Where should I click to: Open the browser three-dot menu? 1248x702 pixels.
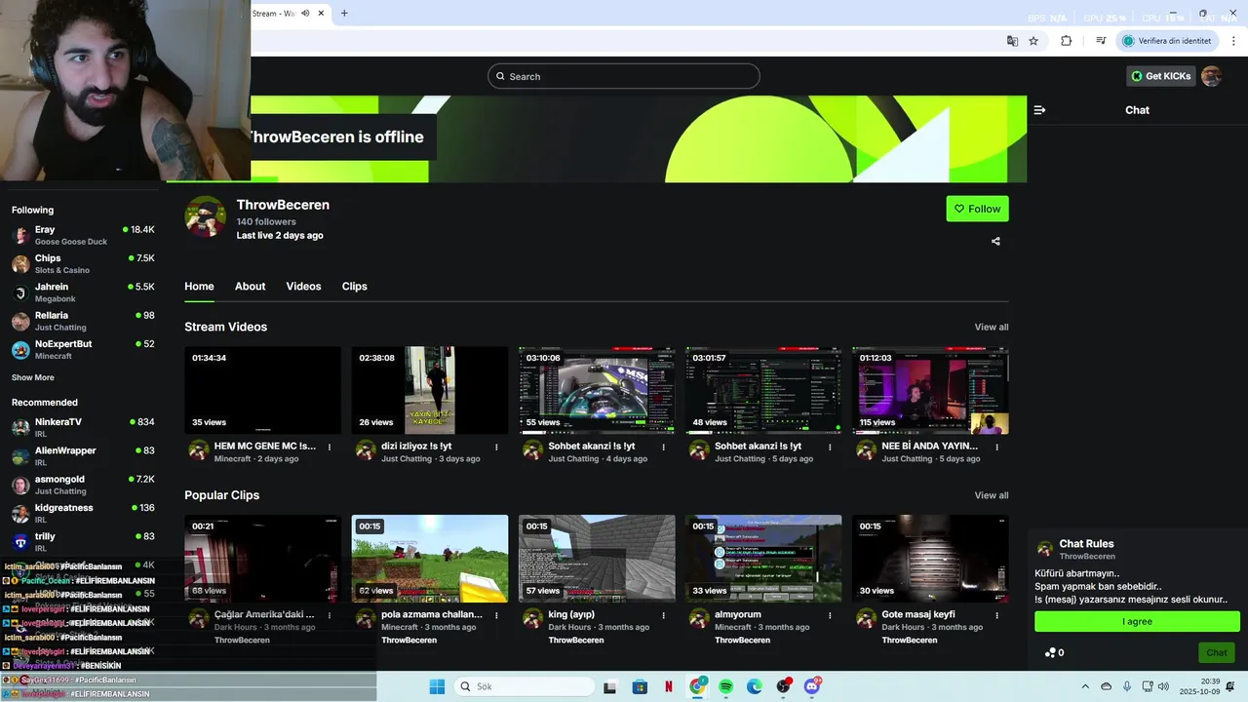pyautogui.click(x=1234, y=41)
